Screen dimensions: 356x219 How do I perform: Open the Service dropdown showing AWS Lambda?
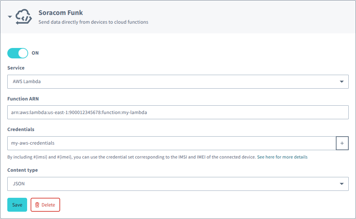(x=178, y=81)
